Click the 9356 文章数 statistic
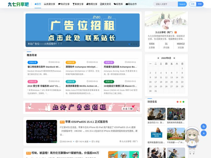The width and height of the screenshot is (211, 158). click(x=152, y=46)
